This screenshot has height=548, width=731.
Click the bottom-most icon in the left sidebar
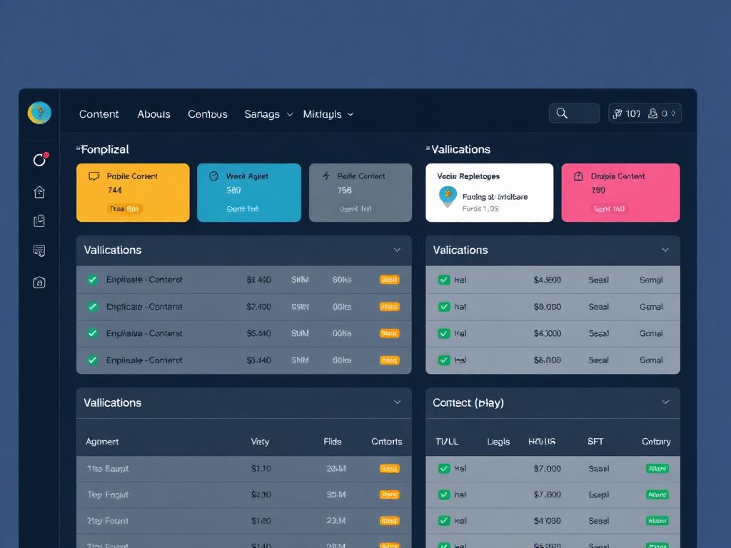[39, 283]
